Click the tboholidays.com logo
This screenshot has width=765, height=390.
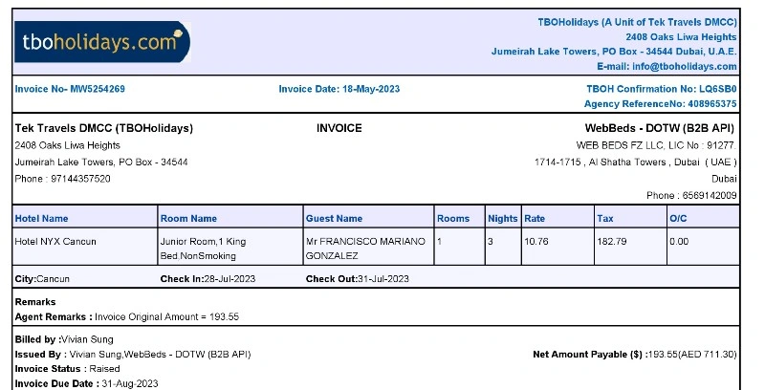click(102, 42)
